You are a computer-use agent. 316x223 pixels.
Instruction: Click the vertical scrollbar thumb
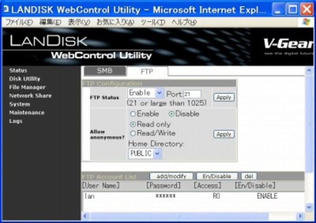(x=309, y=123)
